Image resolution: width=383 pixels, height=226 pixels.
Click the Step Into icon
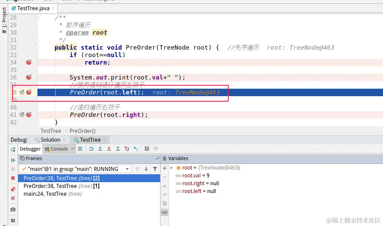100,149
